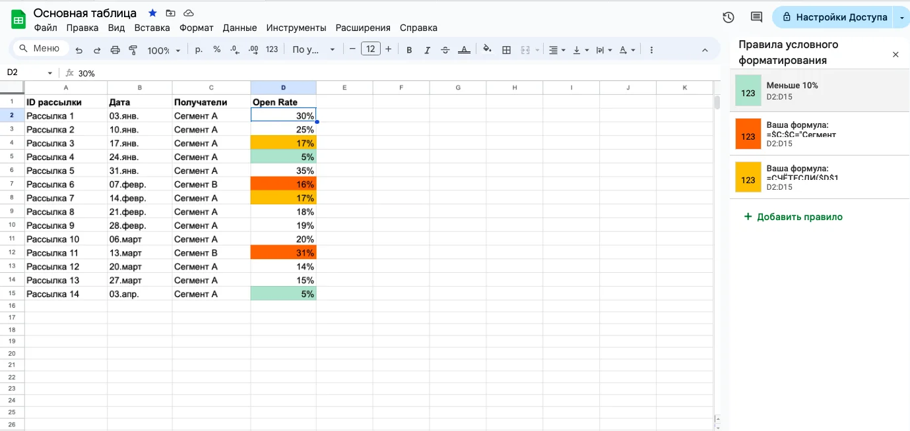Open the Вид menu
The height and width of the screenshot is (431, 910).
pos(116,28)
